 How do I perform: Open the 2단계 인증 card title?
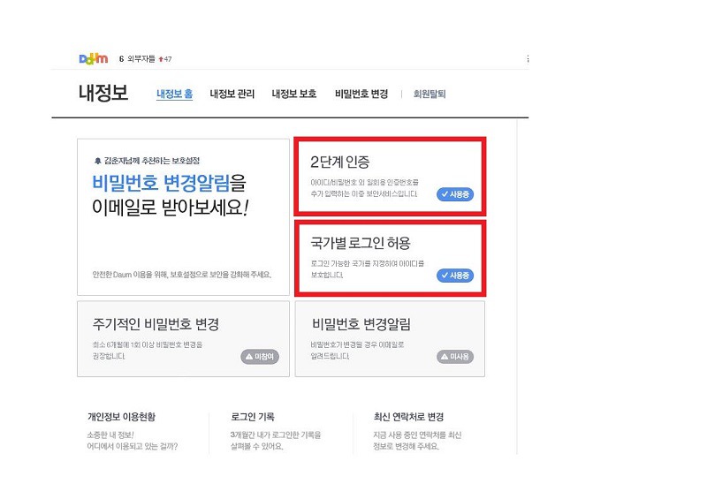tap(340, 162)
